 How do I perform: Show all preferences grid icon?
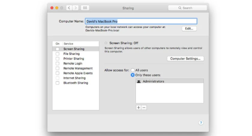pos(85,8)
